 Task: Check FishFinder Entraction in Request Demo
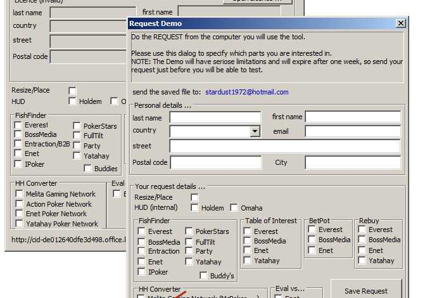[x=141, y=251]
